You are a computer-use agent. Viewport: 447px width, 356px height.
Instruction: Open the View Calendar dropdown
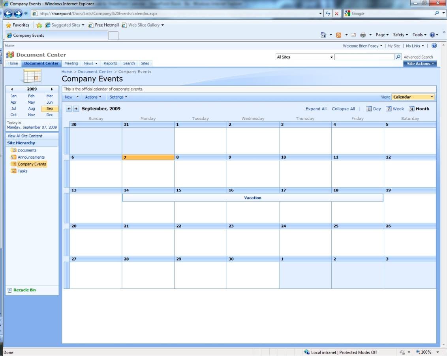[x=413, y=97]
